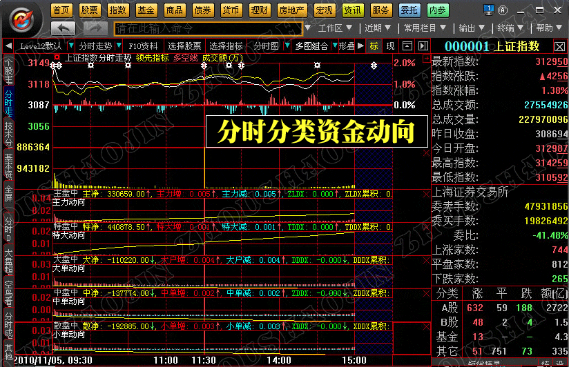Click the command input field

click(207, 28)
